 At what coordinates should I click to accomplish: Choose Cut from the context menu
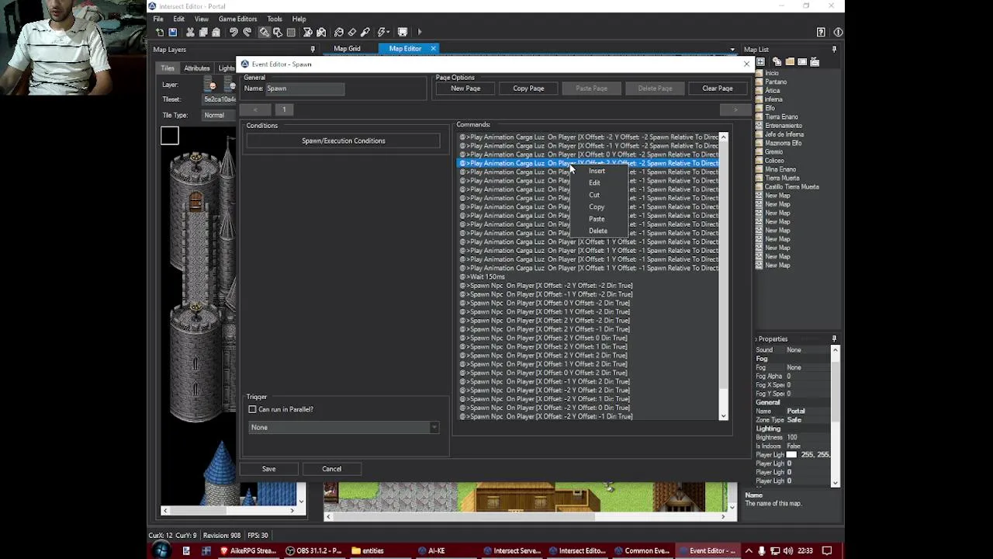click(x=594, y=195)
